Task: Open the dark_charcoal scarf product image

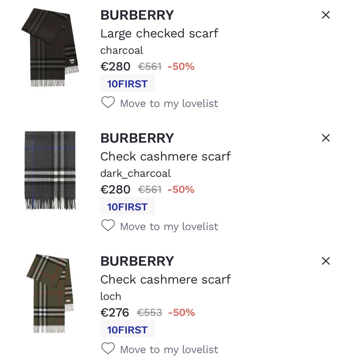Action: pyautogui.click(x=50, y=170)
